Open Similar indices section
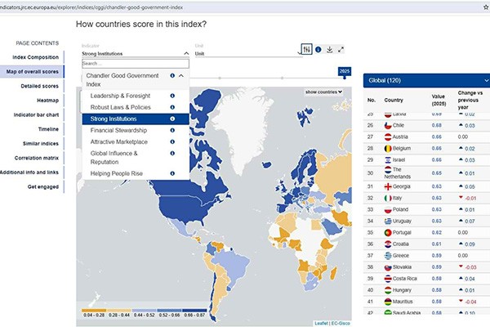Image resolution: width=490 pixels, height=327 pixels. pos(40,144)
